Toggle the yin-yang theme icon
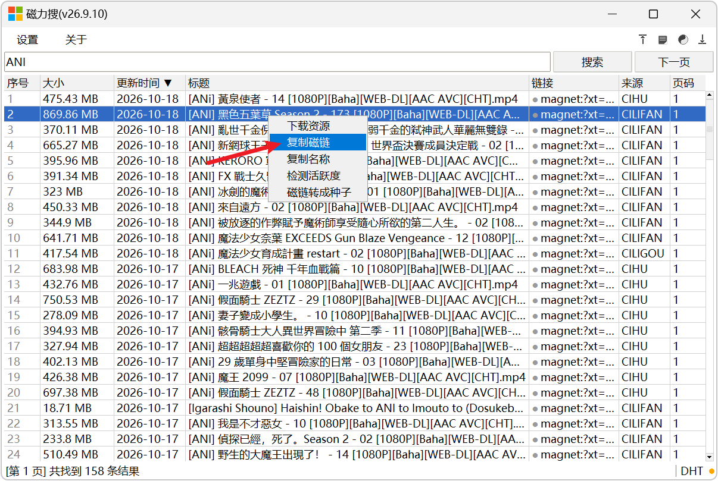This screenshot has height=481, width=718. point(683,40)
